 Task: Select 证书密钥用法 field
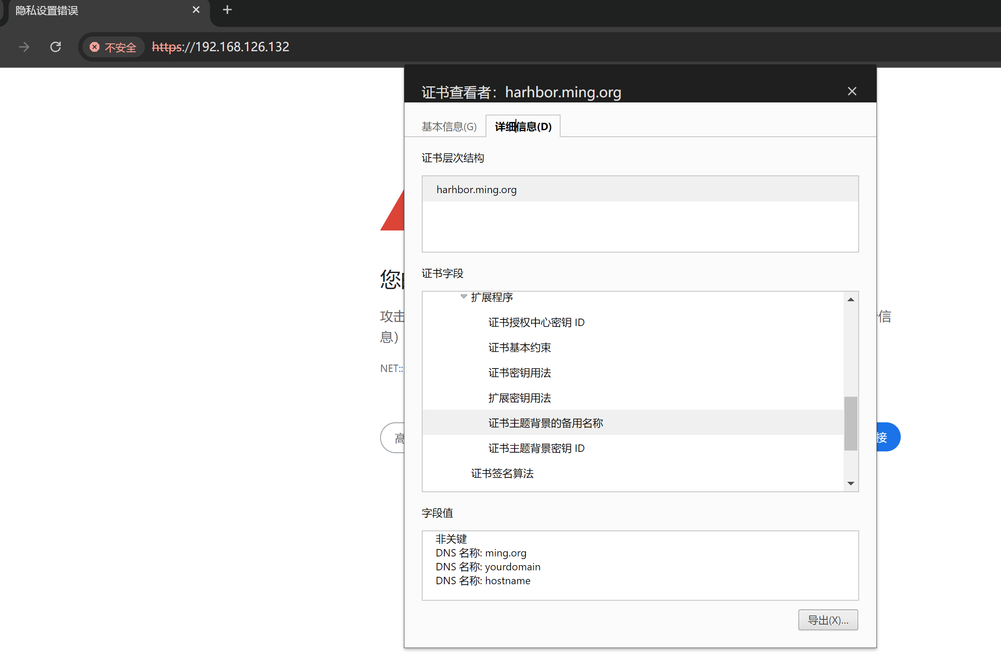[x=519, y=373]
